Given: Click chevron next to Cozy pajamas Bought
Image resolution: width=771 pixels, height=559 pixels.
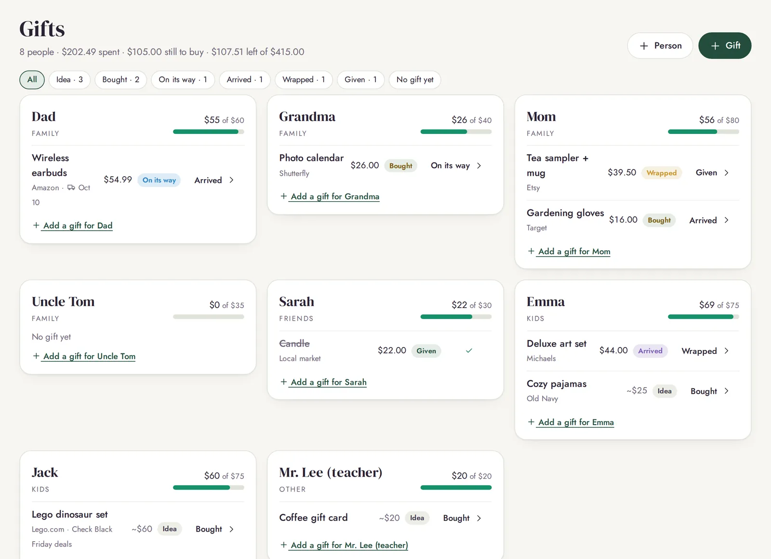Looking at the screenshot, I should click(727, 391).
